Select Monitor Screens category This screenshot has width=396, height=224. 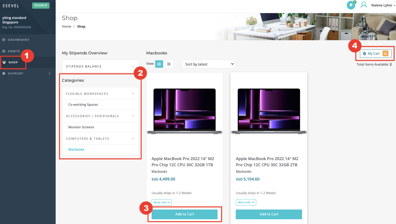click(x=81, y=127)
